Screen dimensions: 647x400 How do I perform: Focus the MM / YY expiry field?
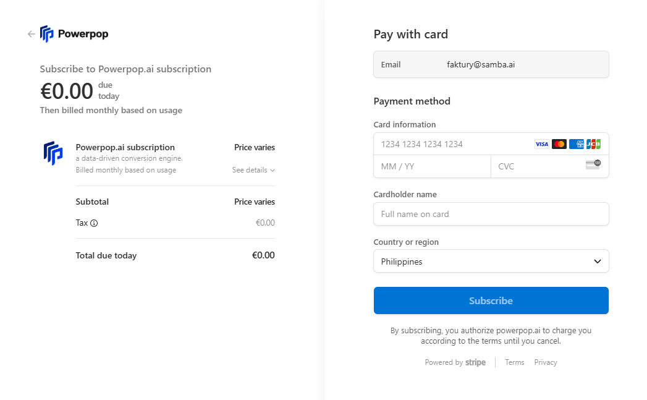[431, 166]
